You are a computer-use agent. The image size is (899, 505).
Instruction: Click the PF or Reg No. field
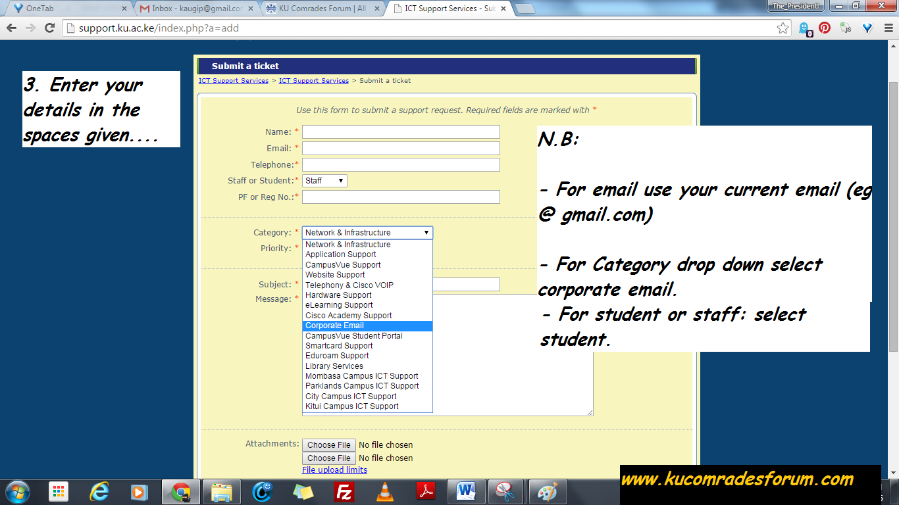401,197
